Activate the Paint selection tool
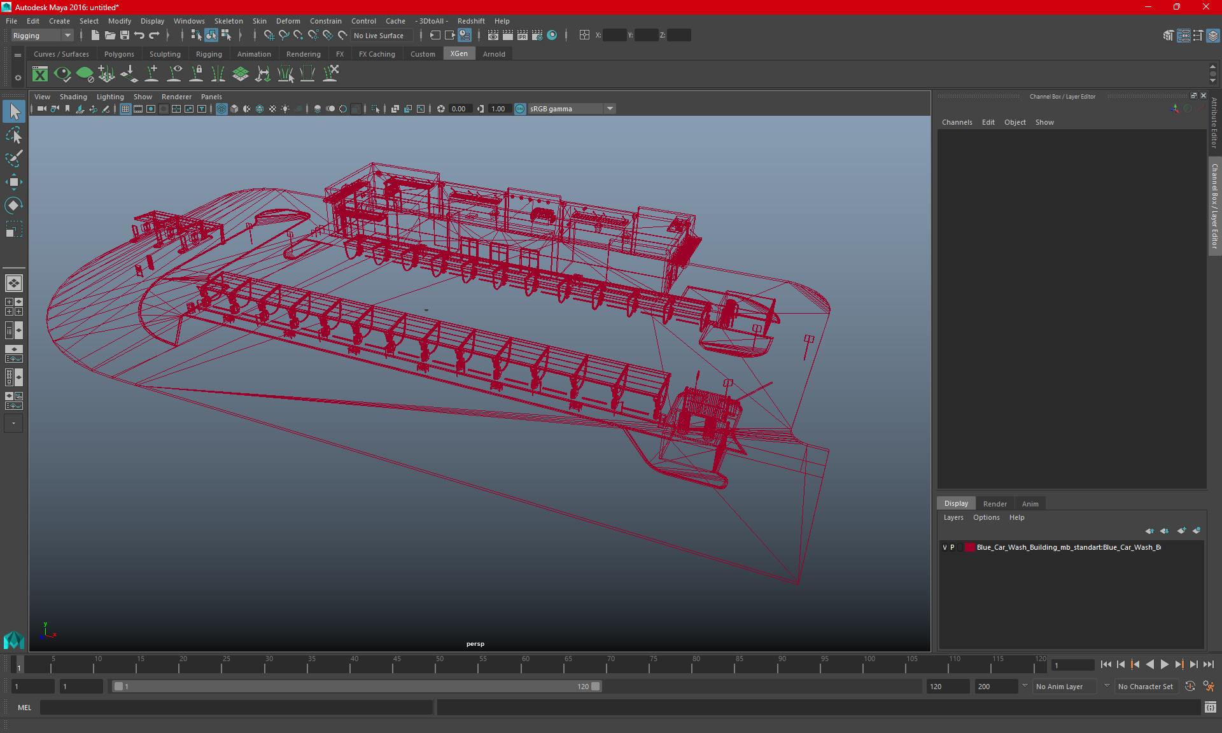 pyautogui.click(x=13, y=158)
